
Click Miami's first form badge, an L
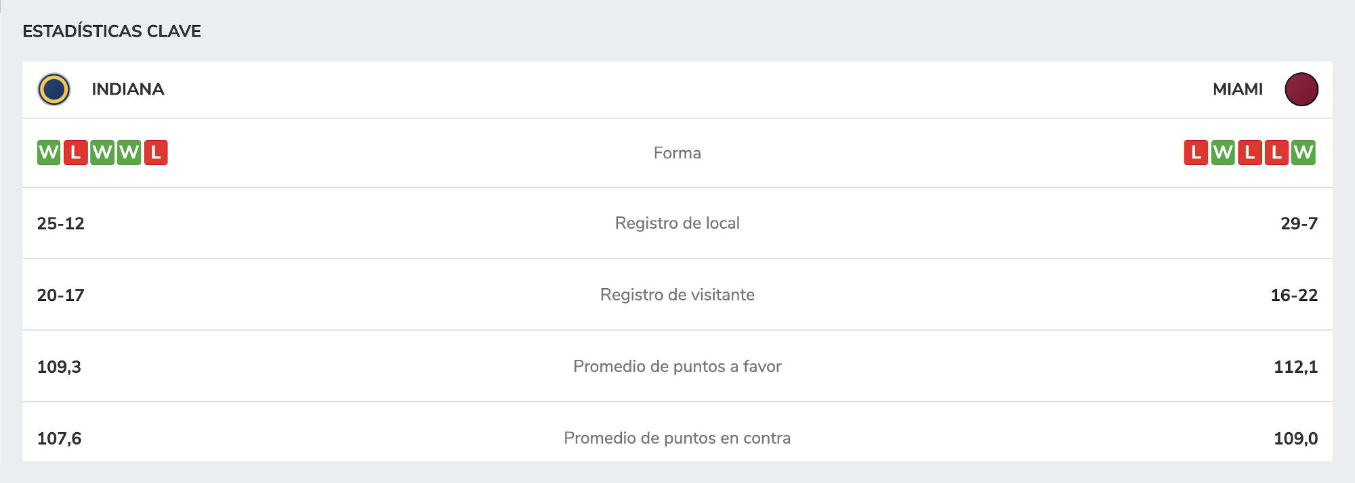pyautogui.click(x=1196, y=153)
